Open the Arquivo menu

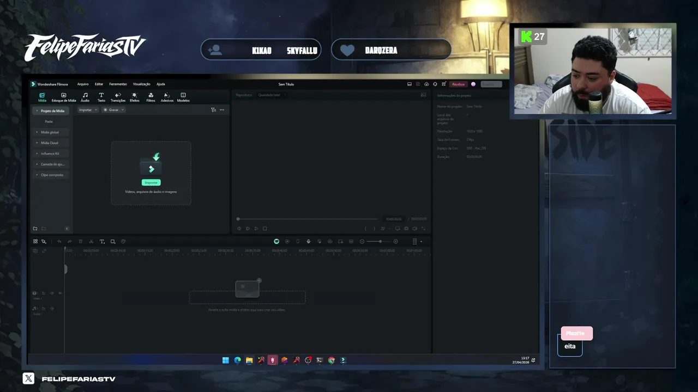pyautogui.click(x=83, y=84)
